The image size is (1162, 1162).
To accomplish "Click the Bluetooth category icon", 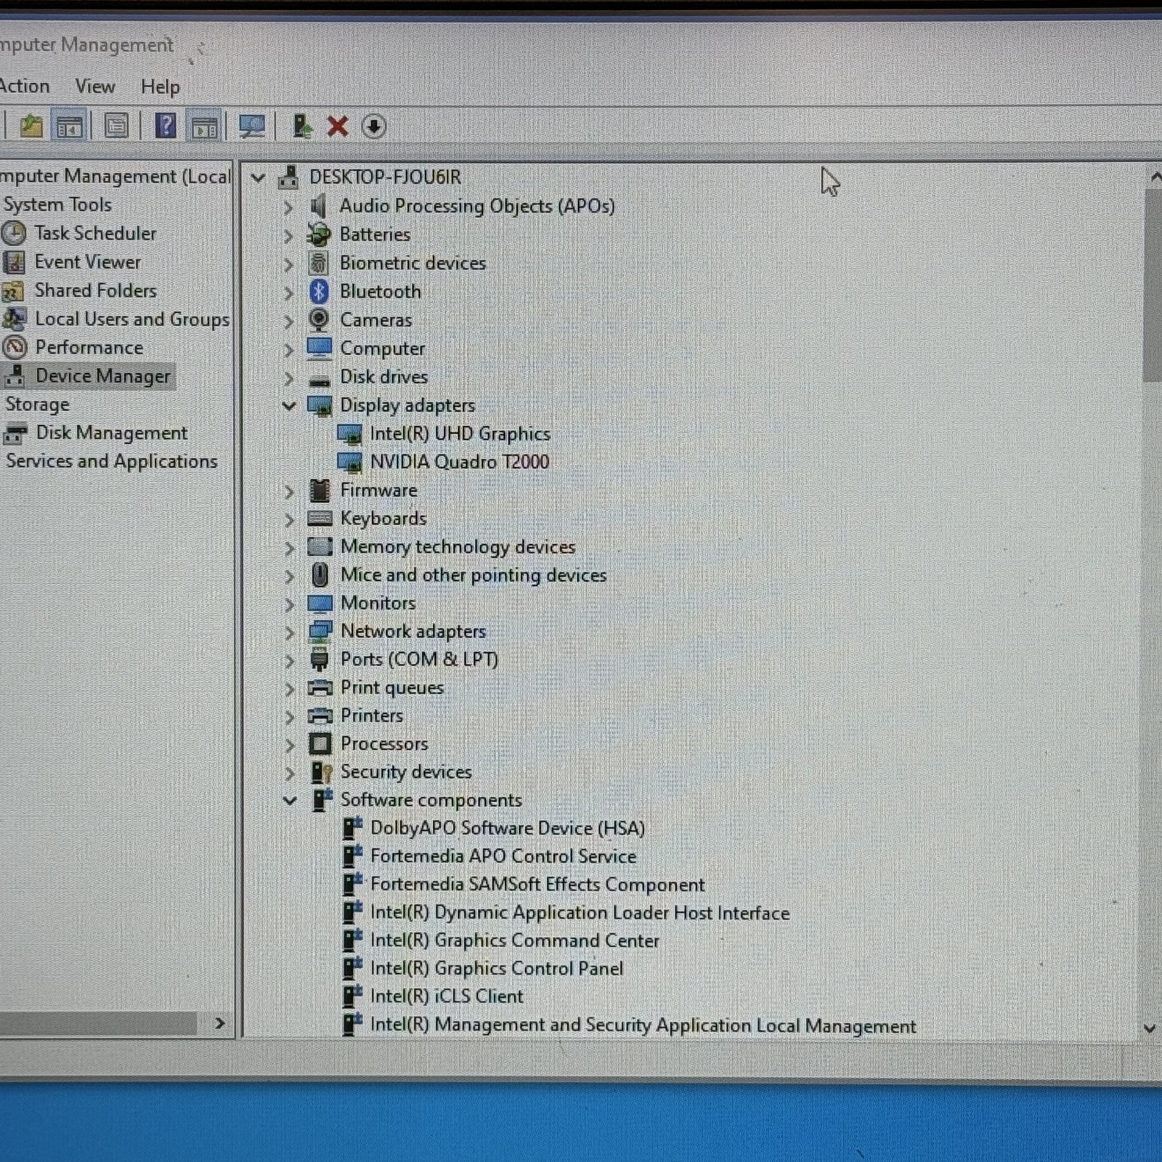I will click(x=319, y=291).
